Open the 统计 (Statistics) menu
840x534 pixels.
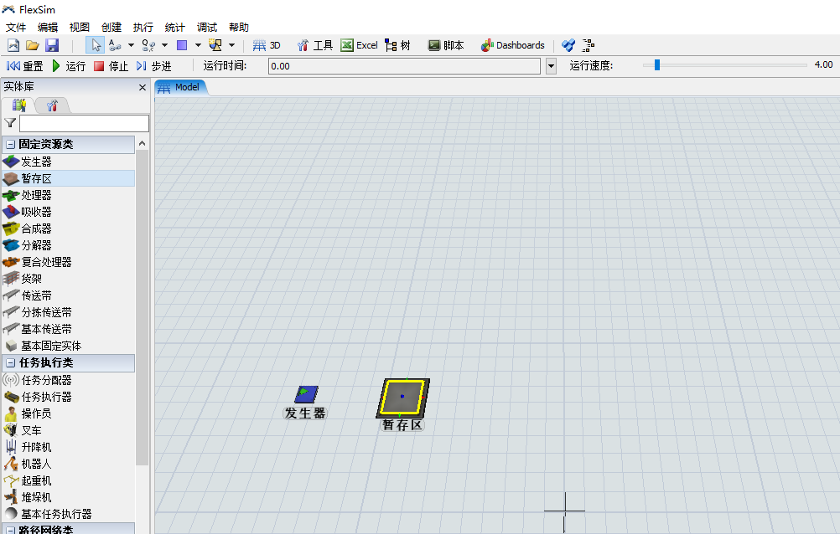(x=175, y=27)
